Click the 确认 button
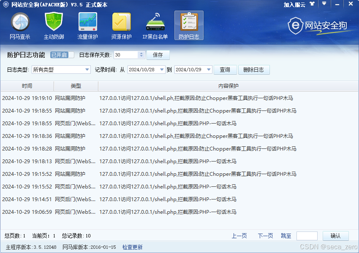This screenshot has width=359, height=253. (336, 236)
